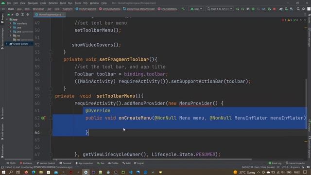
Task: Open the Tools menu
Action: click(x=78, y=3)
